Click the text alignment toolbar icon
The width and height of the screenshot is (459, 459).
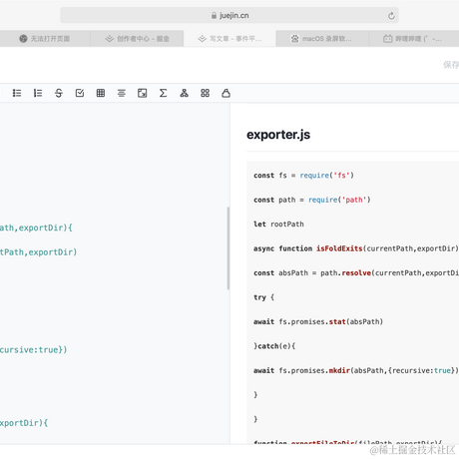122,93
